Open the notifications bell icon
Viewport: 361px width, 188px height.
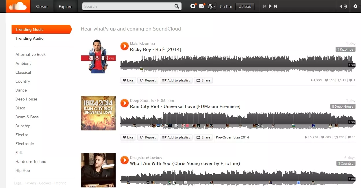pos(192,6)
